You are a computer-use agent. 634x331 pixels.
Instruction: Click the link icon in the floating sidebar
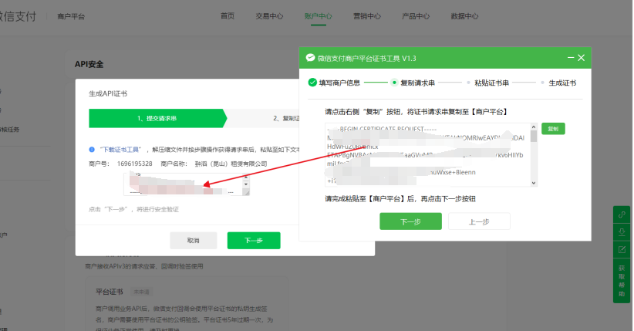click(x=622, y=214)
